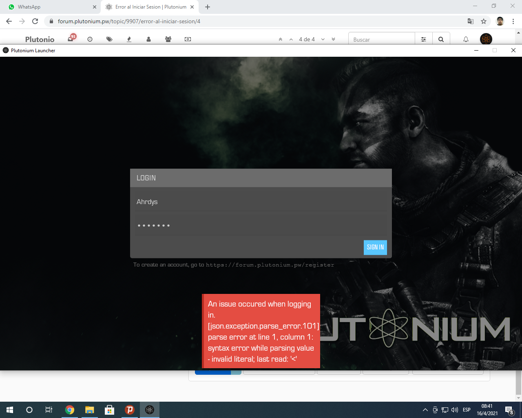Click the magnifier search button in forum
The width and height of the screenshot is (522, 418).
pos(441,40)
